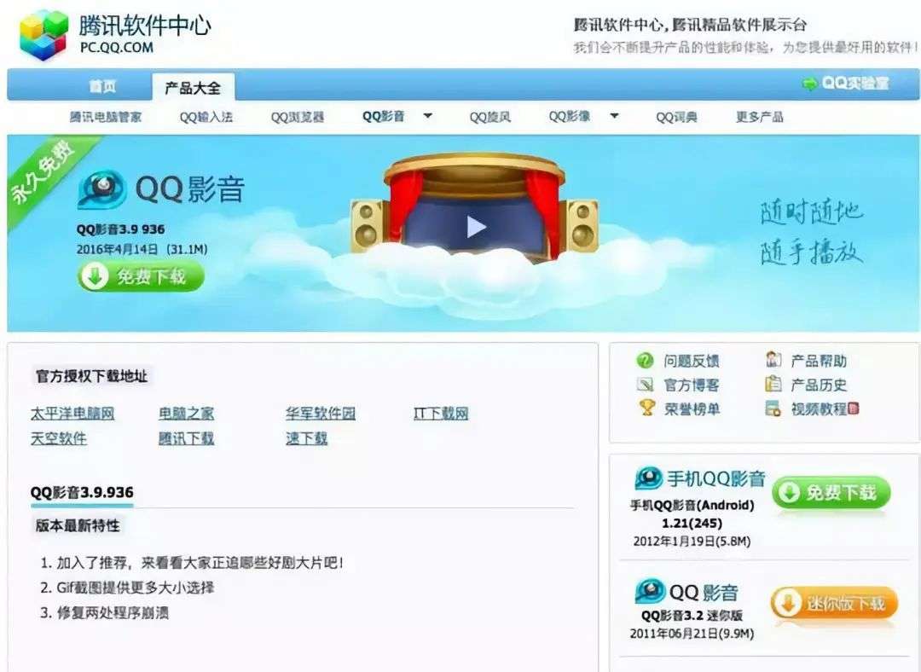Open 产品历史 via its icon

tap(774, 385)
